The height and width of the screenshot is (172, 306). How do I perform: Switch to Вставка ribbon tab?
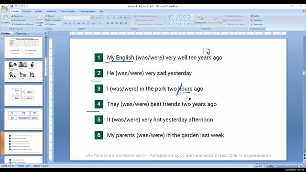pyautogui.click(x=27, y=11)
